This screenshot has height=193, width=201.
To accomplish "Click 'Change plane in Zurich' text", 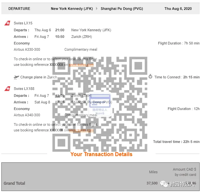I will tap(39, 77).
